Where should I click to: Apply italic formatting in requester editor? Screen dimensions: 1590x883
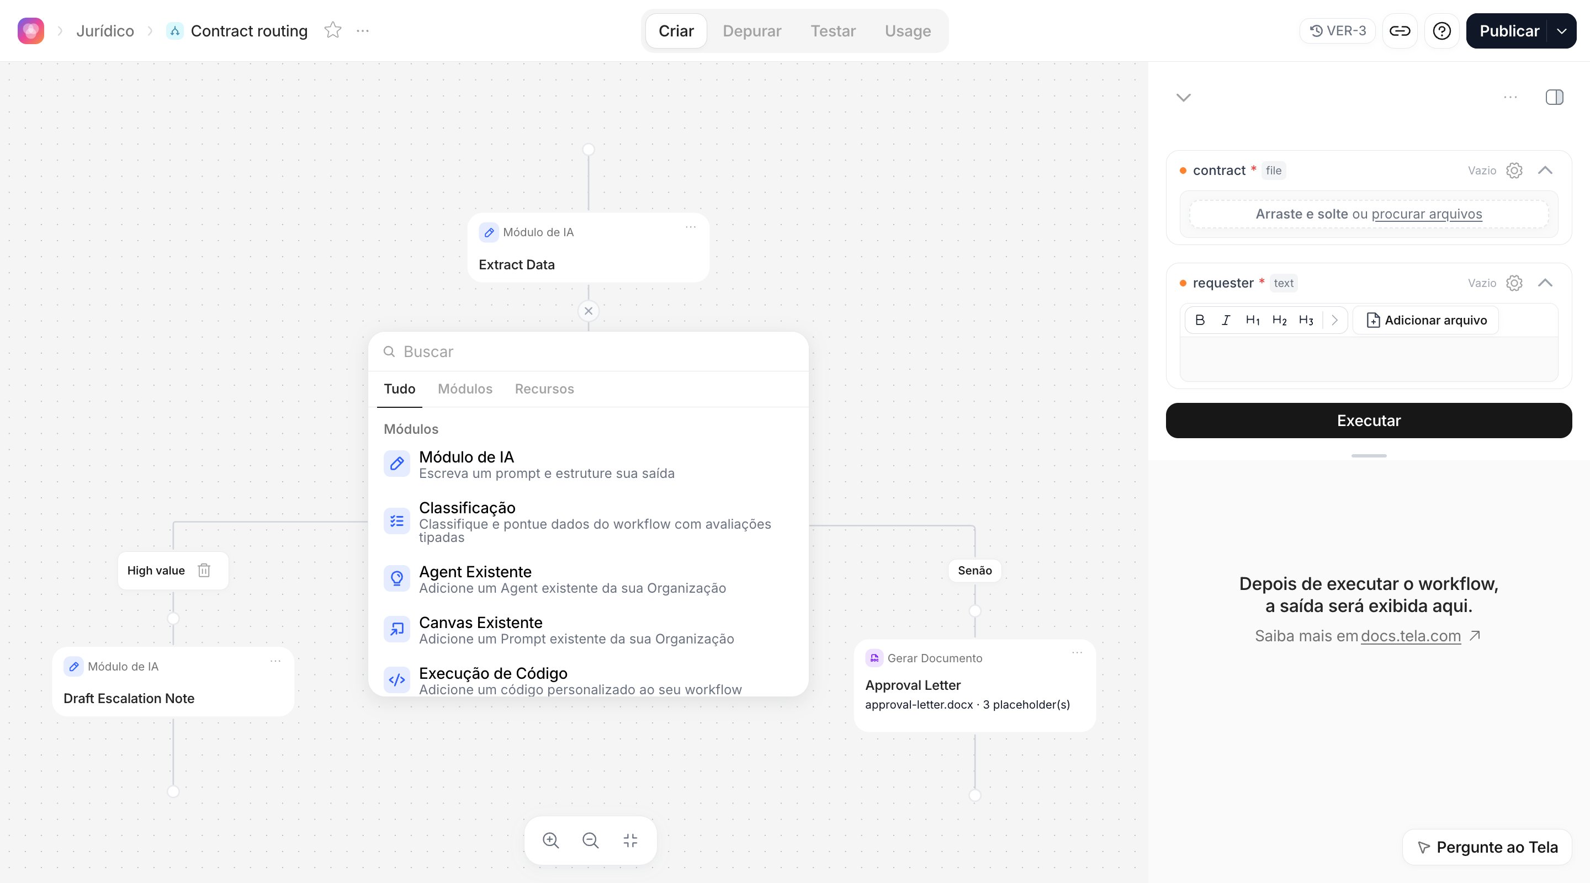tap(1226, 320)
